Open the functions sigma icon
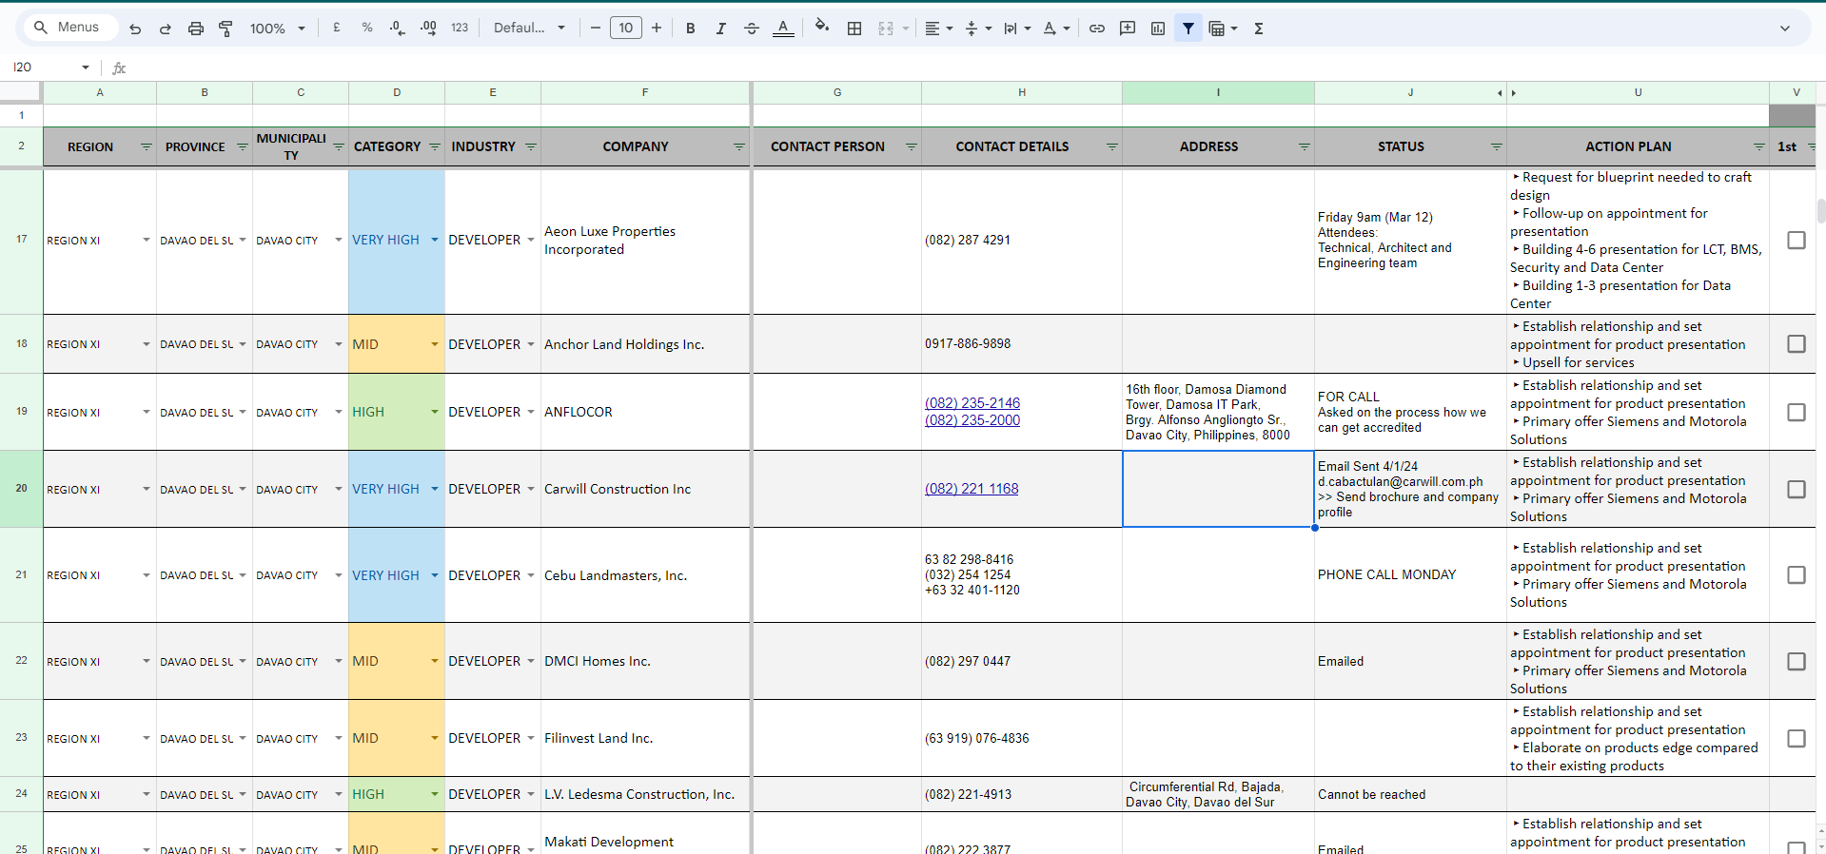This screenshot has width=1826, height=854. click(x=1258, y=29)
